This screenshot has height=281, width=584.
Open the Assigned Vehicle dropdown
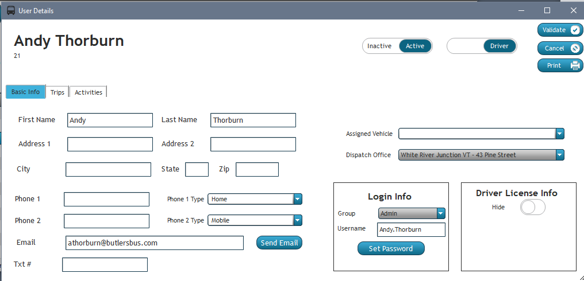[560, 134]
